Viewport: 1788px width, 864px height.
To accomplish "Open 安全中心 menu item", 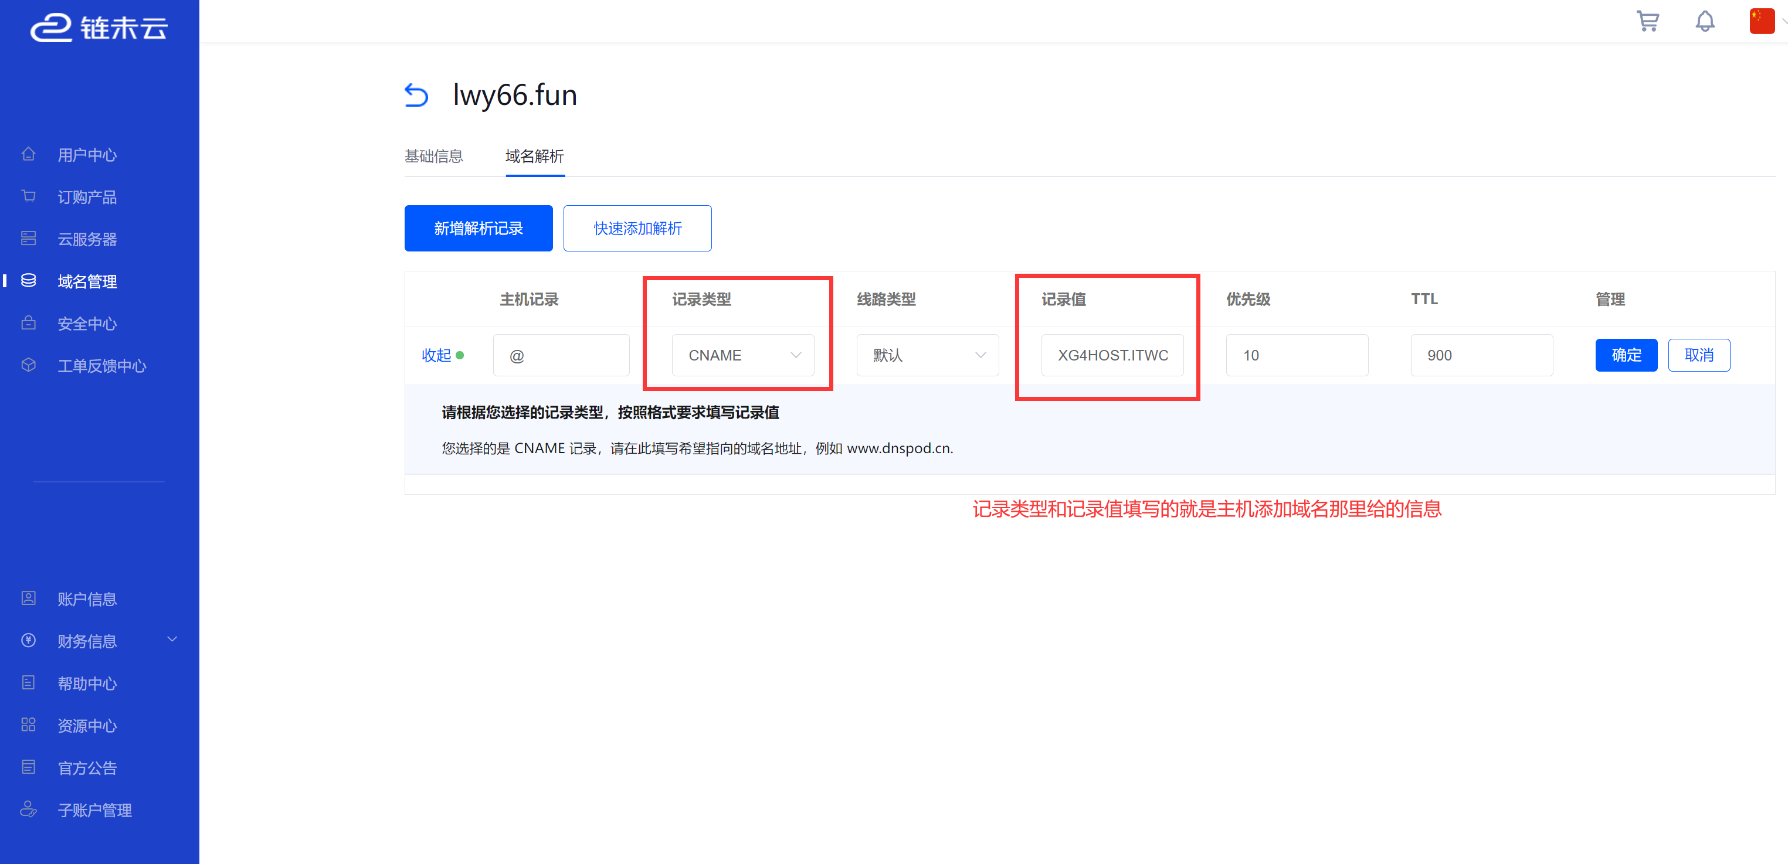I will (87, 324).
